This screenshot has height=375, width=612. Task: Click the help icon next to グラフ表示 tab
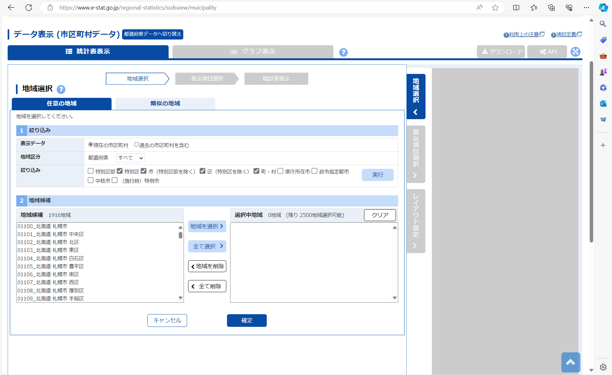[x=343, y=52]
